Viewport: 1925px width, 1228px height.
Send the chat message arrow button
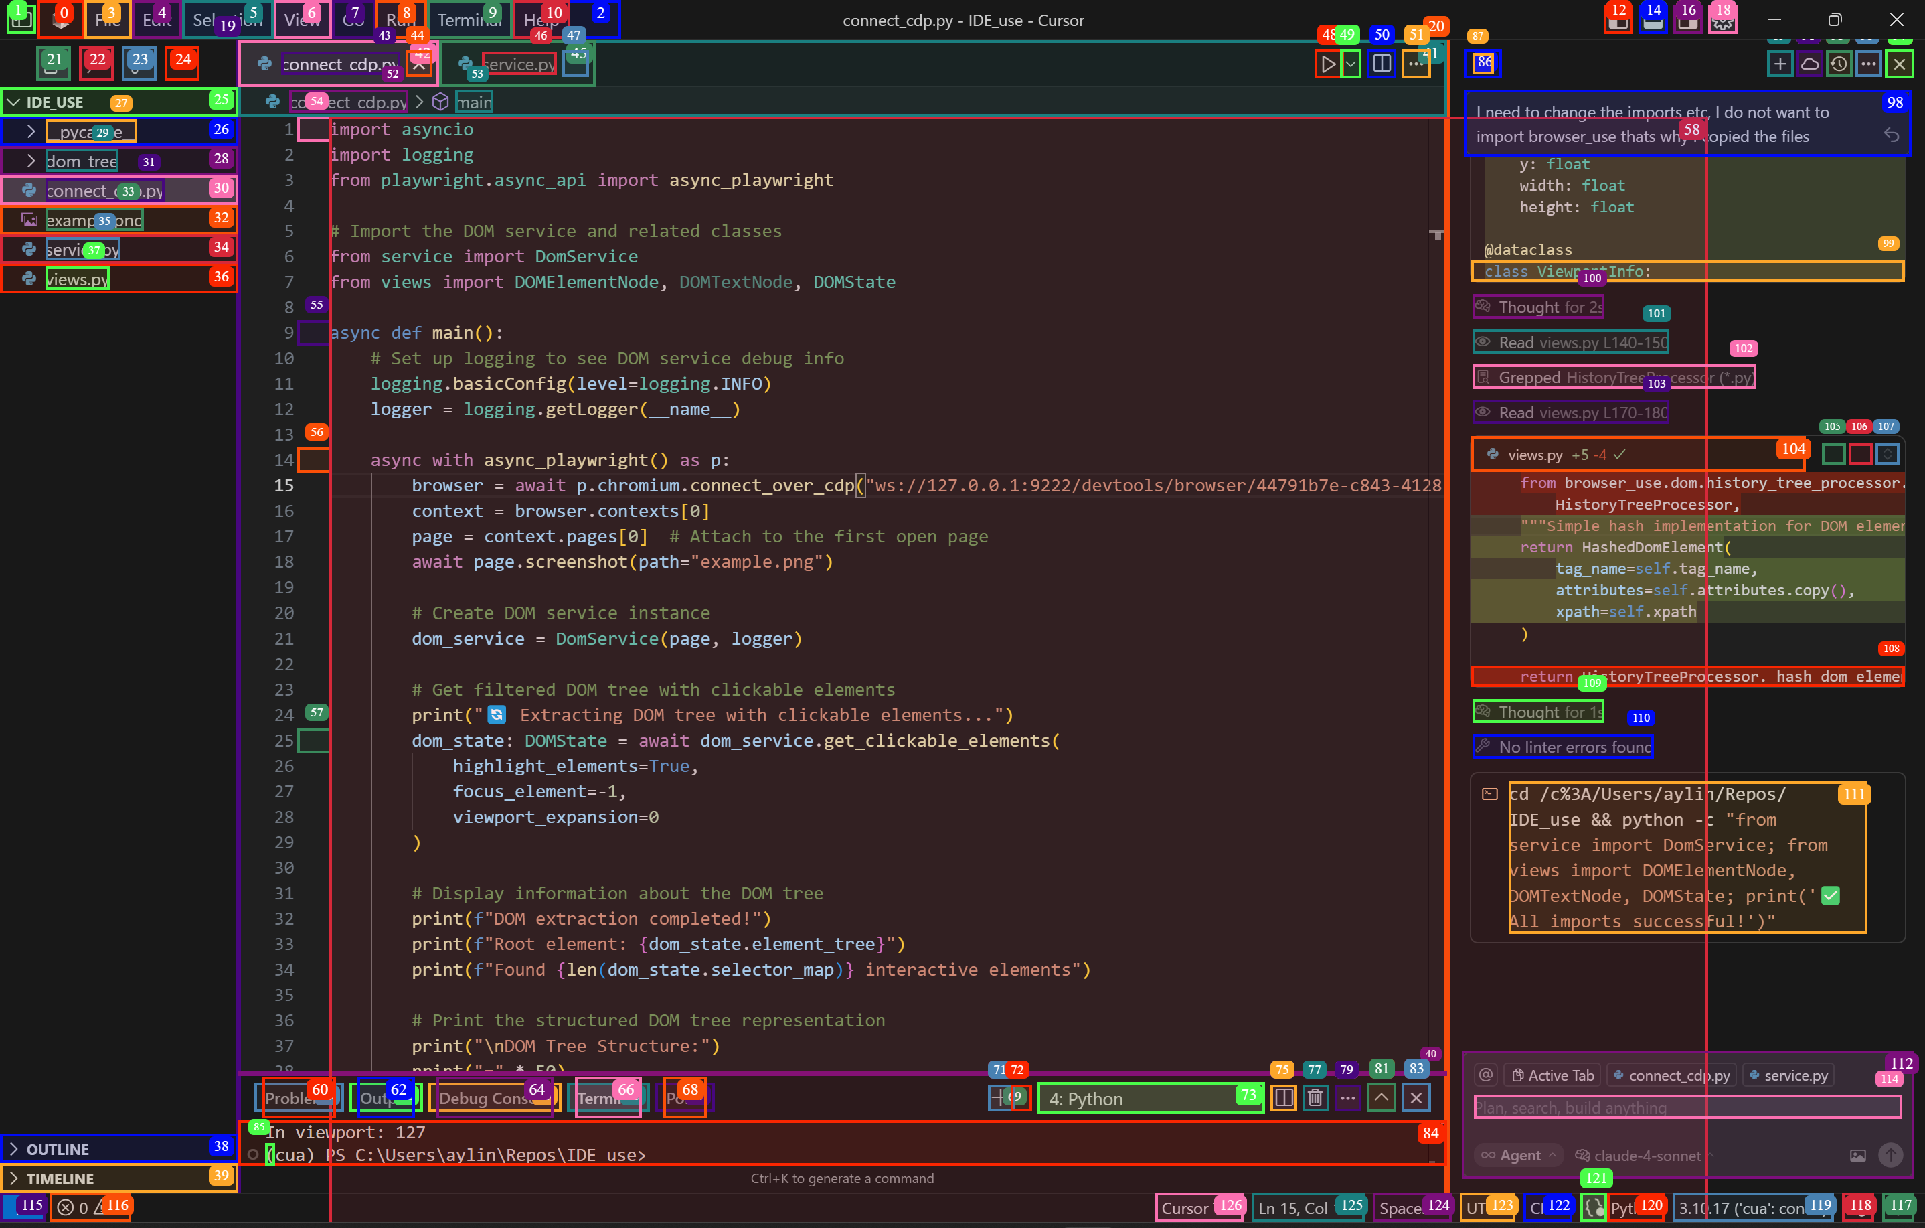tap(1890, 1155)
